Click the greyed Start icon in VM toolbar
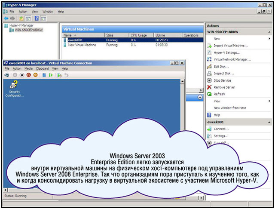The image size is (275, 209). [x=15, y=75]
